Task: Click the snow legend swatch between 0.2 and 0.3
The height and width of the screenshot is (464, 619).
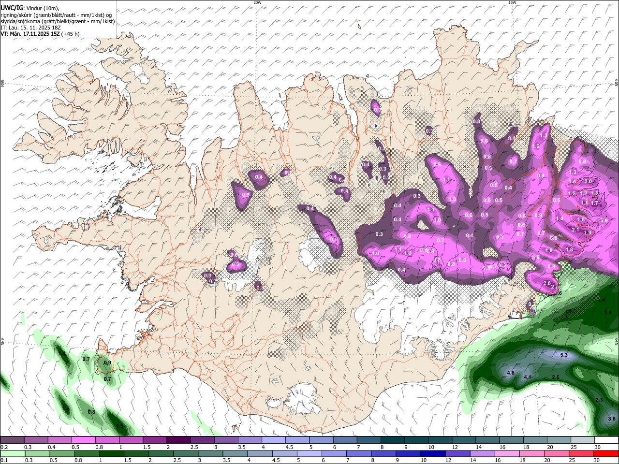Action: 13,440
